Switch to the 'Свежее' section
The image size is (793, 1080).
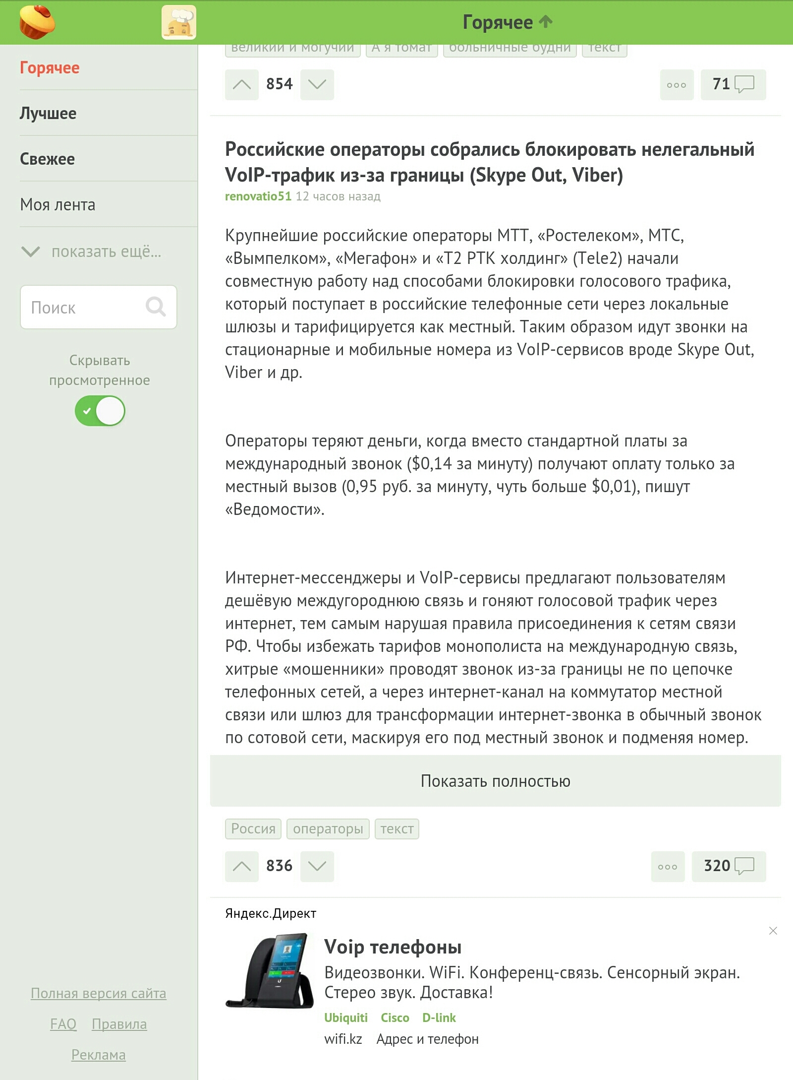(x=48, y=159)
